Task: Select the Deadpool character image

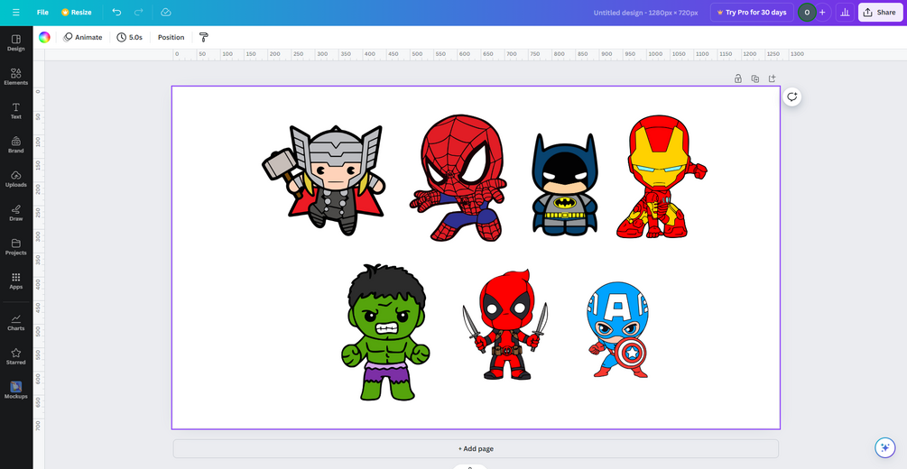Action: 505,325
